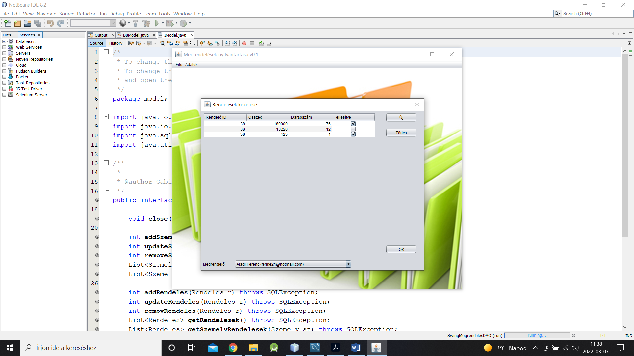Close the Rendelések kezelése dialog
This screenshot has width=634, height=356.
pyautogui.click(x=417, y=104)
